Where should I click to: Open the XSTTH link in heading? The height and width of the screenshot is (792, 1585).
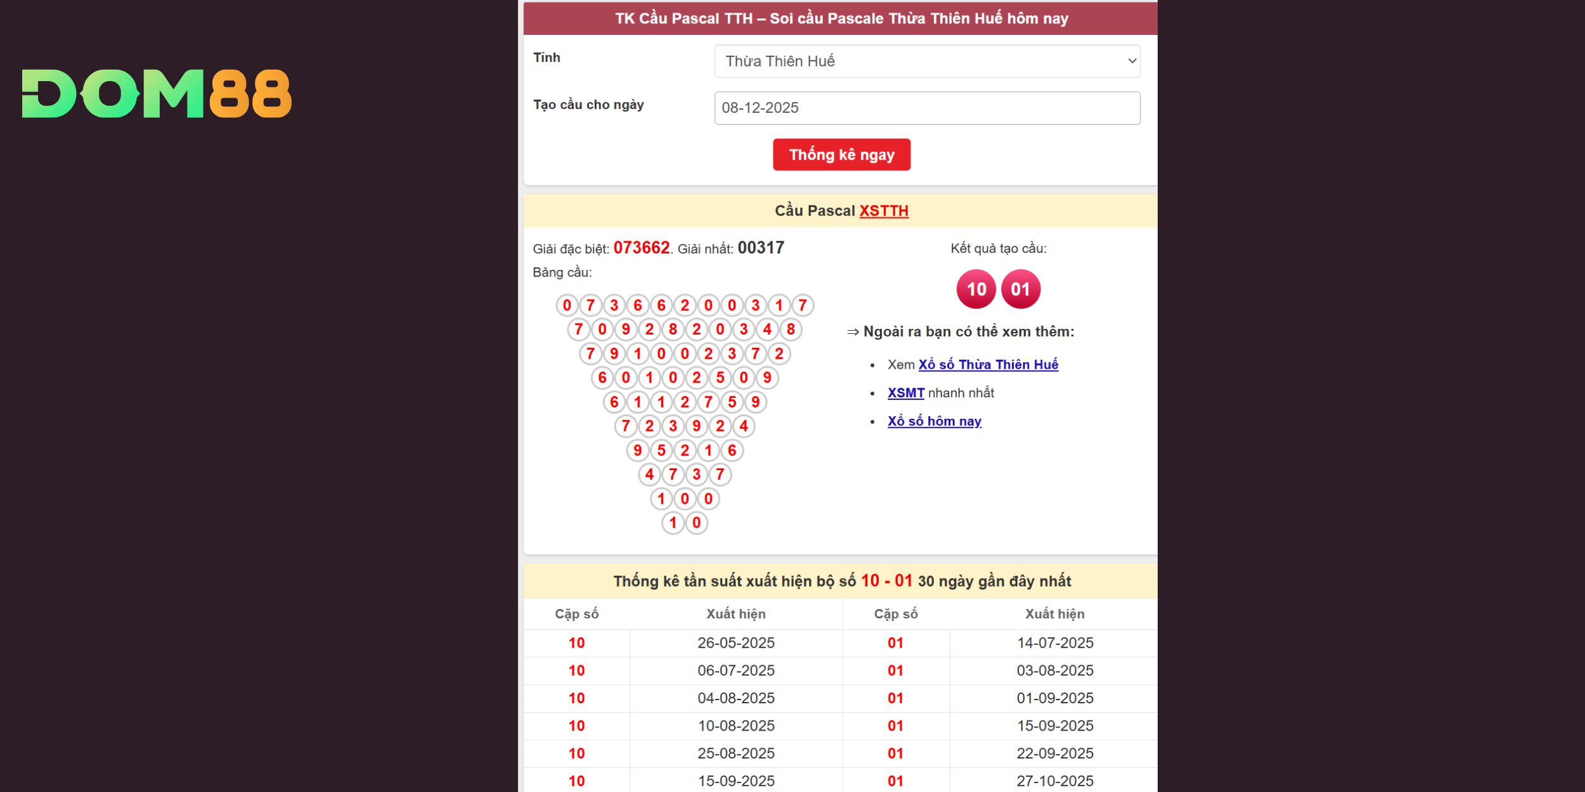click(x=883, y=211)
